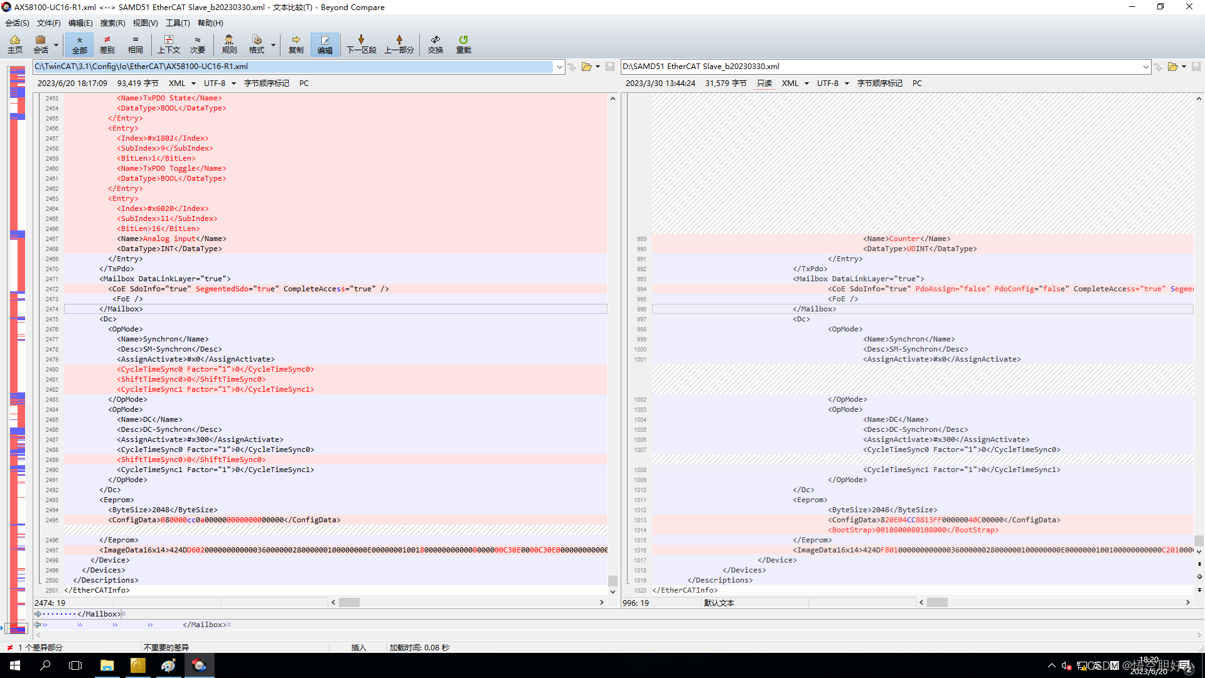Open left pane UTF-8 encoding dropdown
The image size is (1205, 678).
(x=220, y=83)
